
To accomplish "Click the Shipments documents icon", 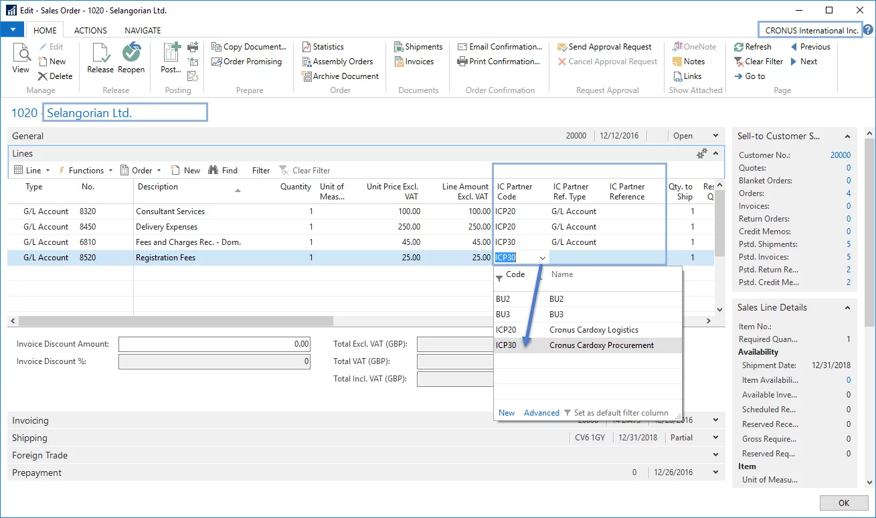I will point(399,47).
